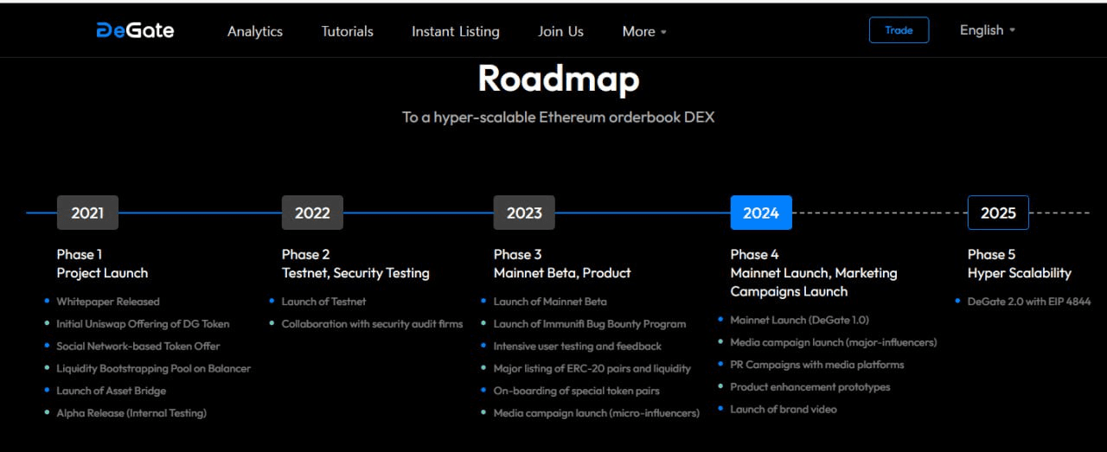Click DeGate 2.0 with EIP 4844

coord(1029,302)
